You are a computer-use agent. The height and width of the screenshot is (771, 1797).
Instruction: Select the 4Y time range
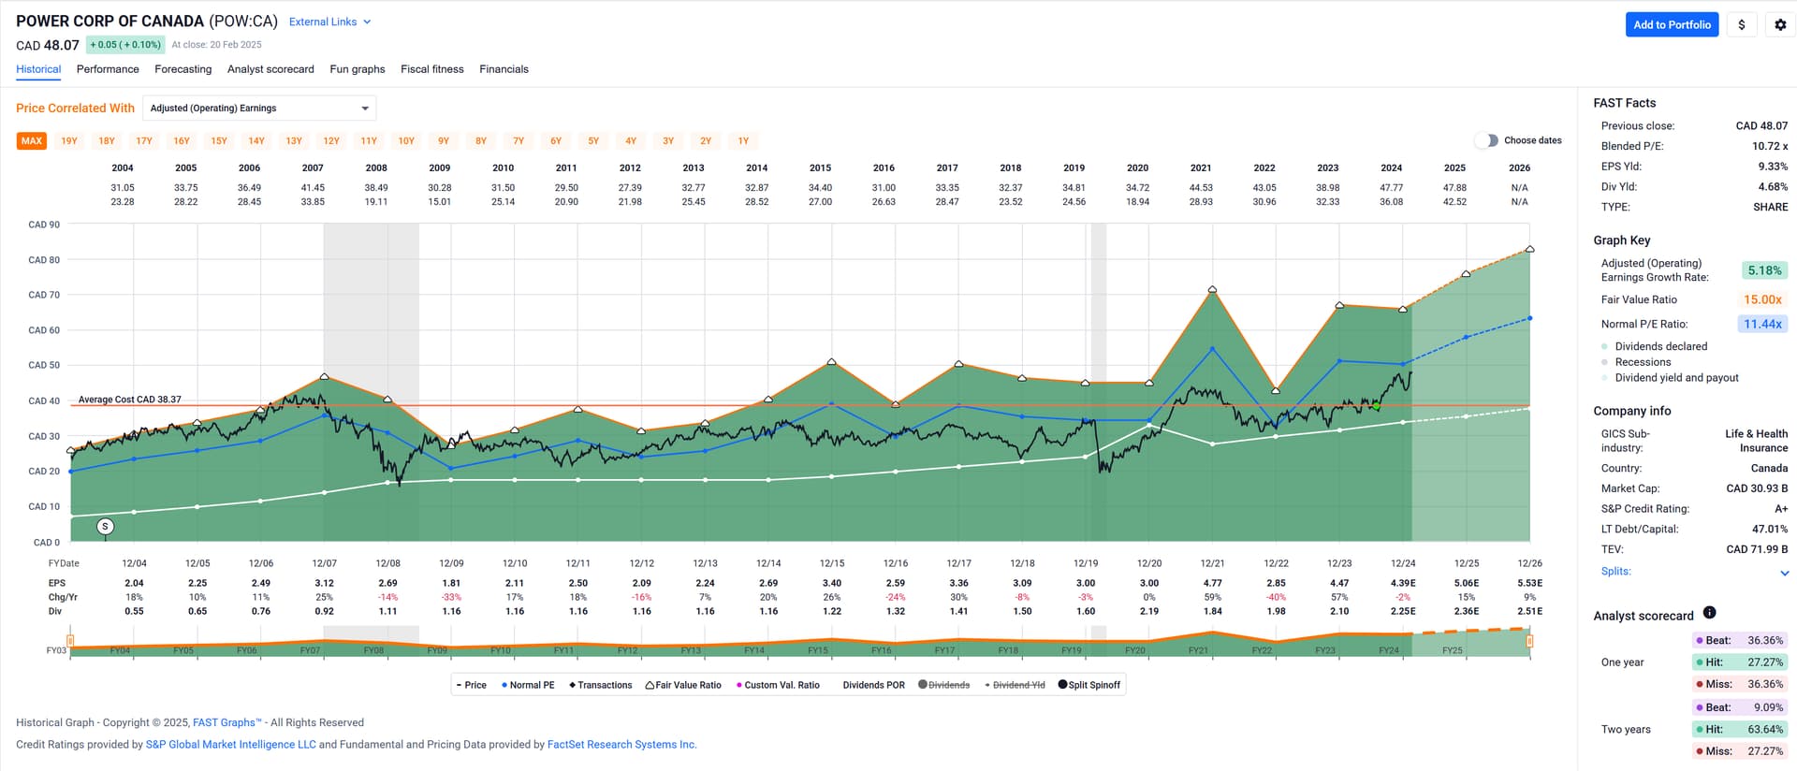coord(631,141)
